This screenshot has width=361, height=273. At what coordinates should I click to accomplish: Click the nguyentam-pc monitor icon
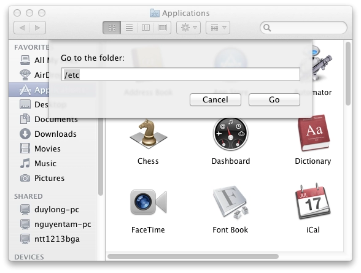click(25, 224)
